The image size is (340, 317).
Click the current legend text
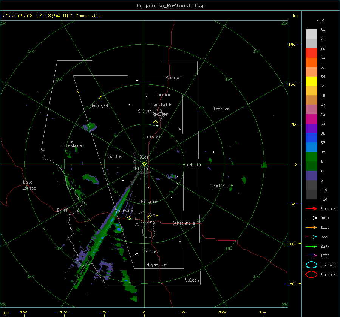(328, 265)
